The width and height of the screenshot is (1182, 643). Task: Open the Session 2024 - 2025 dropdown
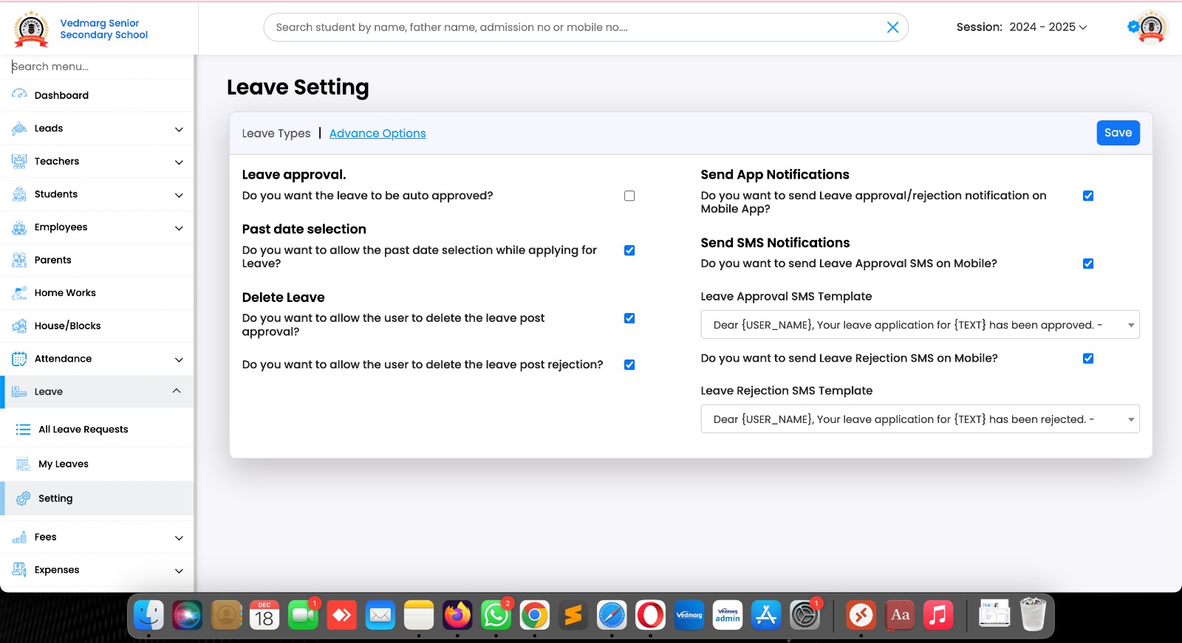click(1048, 27)
